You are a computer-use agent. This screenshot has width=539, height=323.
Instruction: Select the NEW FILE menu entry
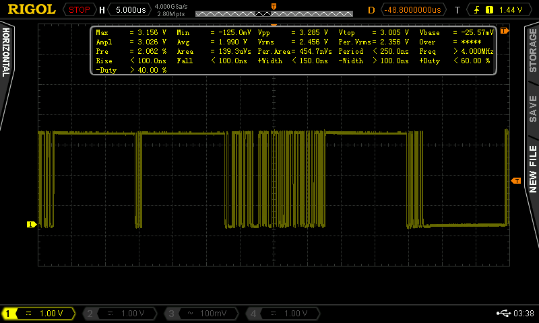[532, 169]
